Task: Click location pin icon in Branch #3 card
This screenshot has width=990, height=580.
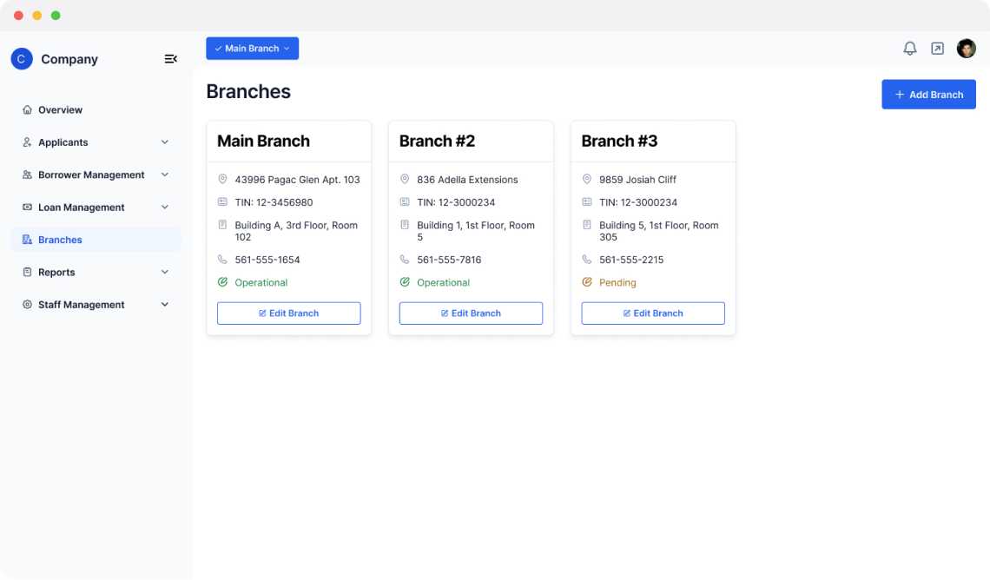Action: tap(586, 179)
